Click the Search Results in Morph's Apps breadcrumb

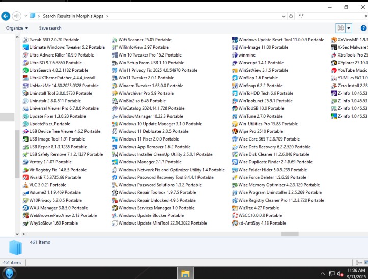73,16
